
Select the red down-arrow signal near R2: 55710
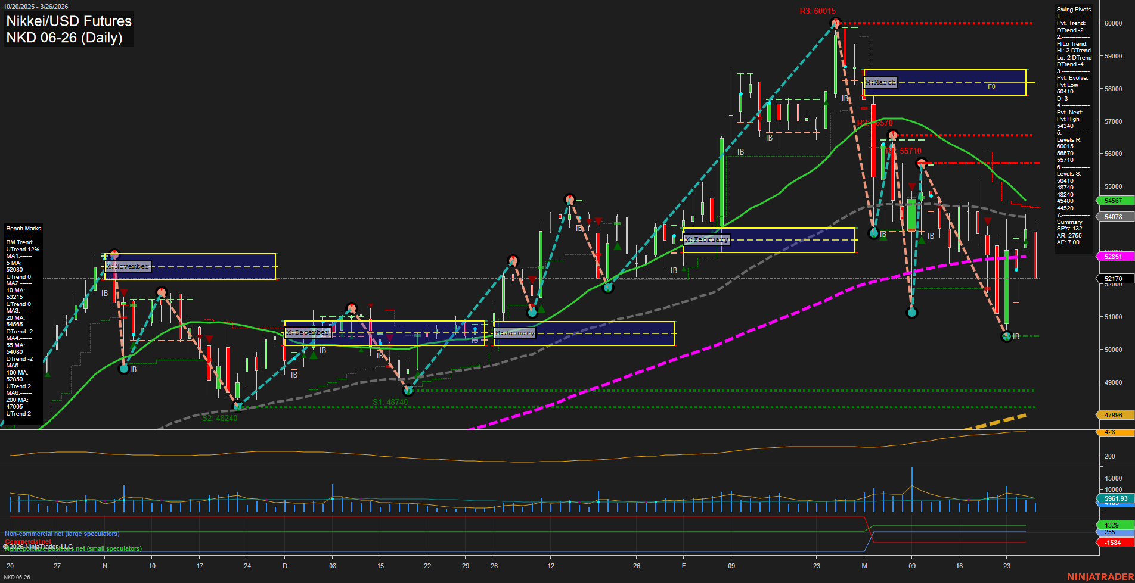[x=912, y=186]
